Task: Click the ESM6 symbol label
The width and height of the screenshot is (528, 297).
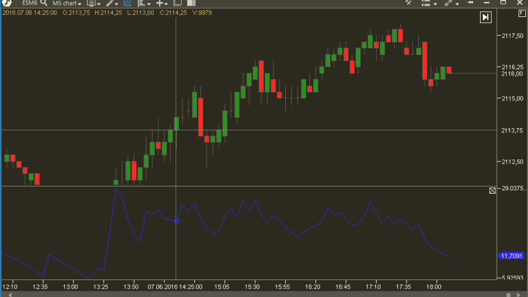Action: pyautogui.click(x=29, y=3)
